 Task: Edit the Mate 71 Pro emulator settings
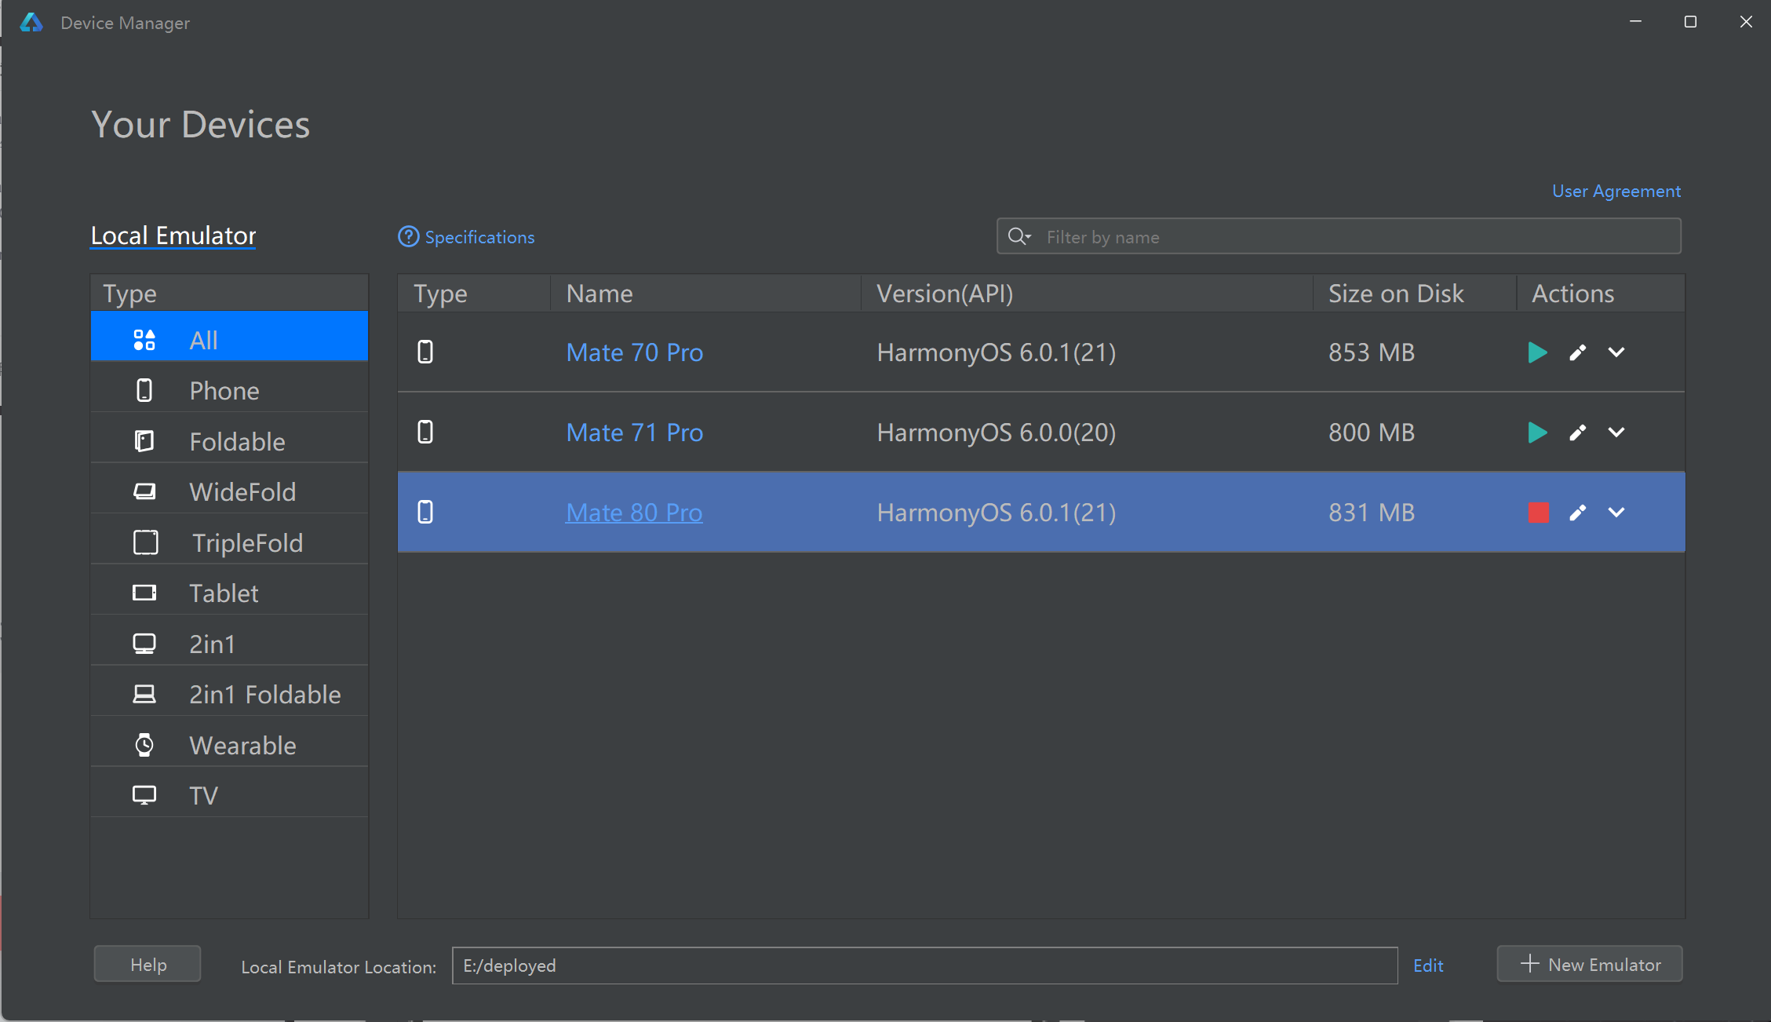pos(1577,433)
